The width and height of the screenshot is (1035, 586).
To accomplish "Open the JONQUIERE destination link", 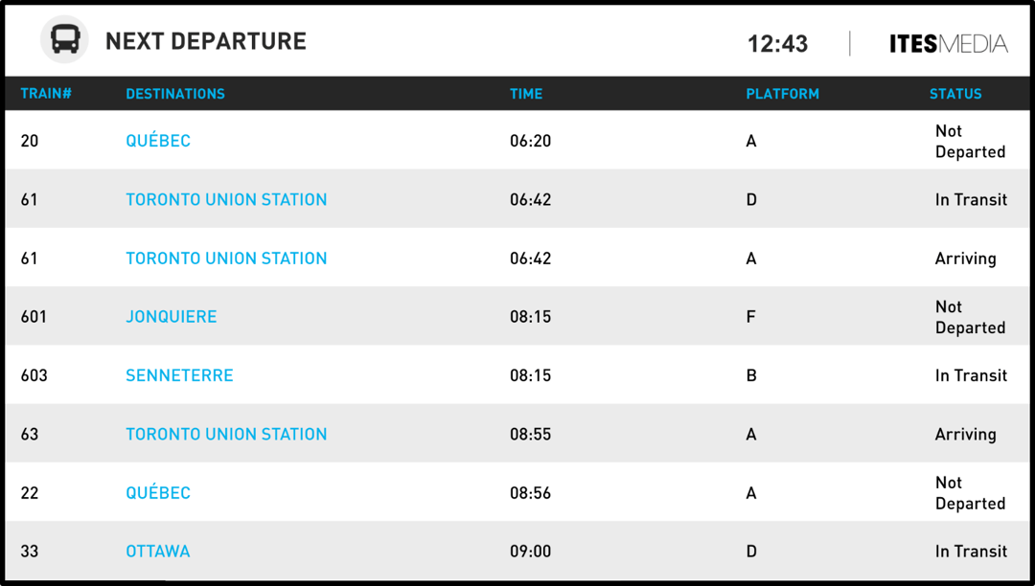I will 172,317.
